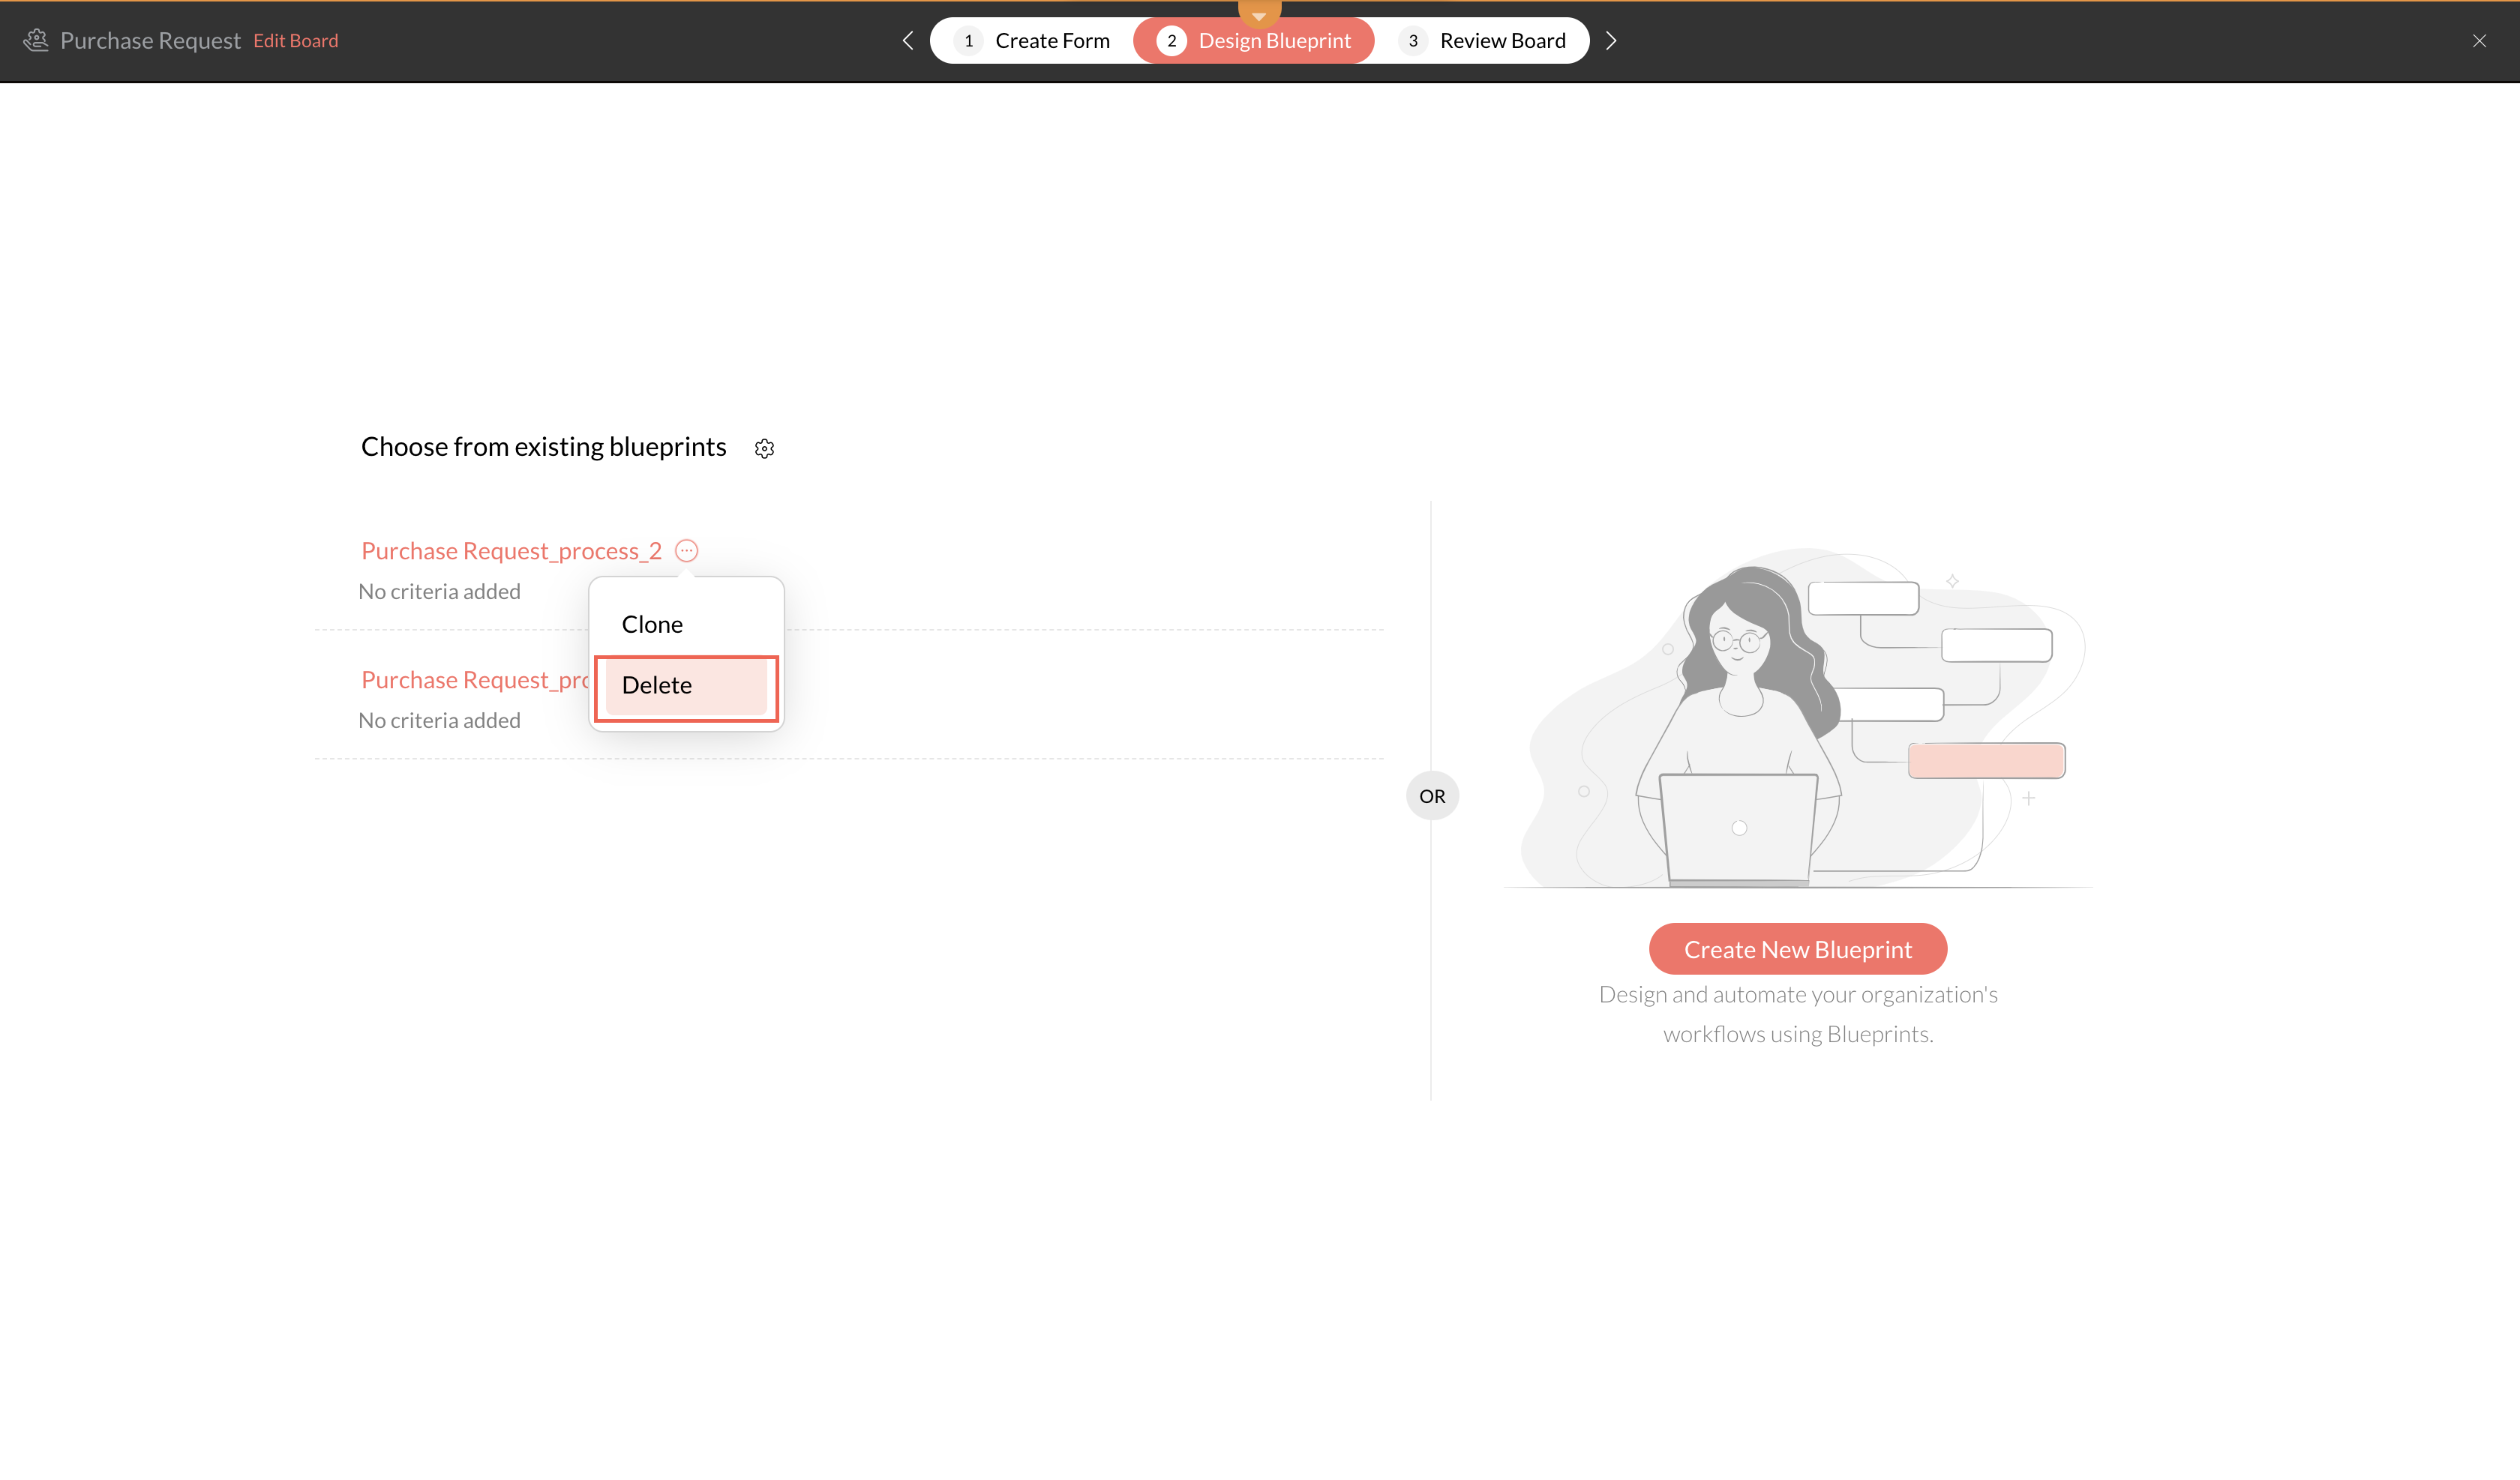The height and width of the screenshot is (1480, 2520).
Task: Click the ellipsis icon beside Purchase Request_process_2
Action: 686,550
